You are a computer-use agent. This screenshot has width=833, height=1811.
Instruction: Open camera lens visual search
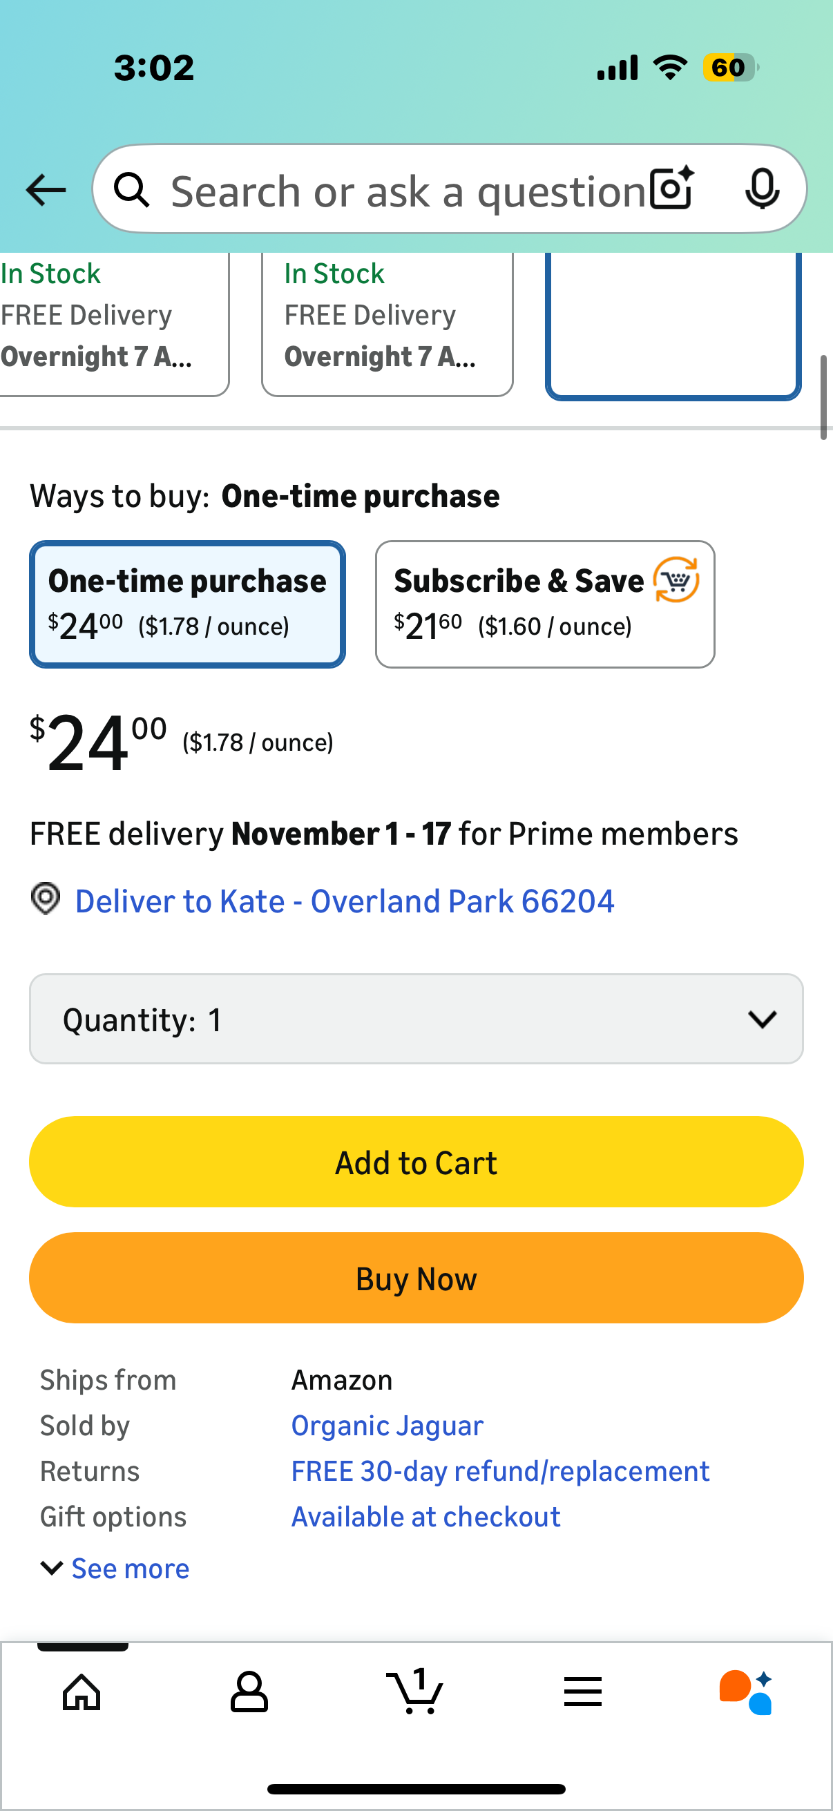tap(671, 189)
